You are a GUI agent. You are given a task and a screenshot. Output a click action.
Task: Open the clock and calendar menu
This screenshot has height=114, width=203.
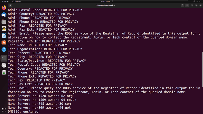point(105,1)
